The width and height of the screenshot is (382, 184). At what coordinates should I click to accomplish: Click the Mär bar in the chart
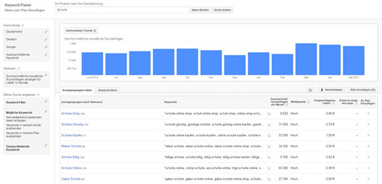click(306, 59)
